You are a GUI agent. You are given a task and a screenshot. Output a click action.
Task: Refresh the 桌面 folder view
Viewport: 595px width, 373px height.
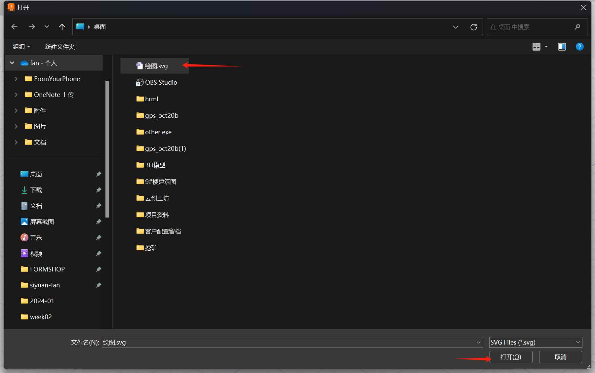click(474, 27)
